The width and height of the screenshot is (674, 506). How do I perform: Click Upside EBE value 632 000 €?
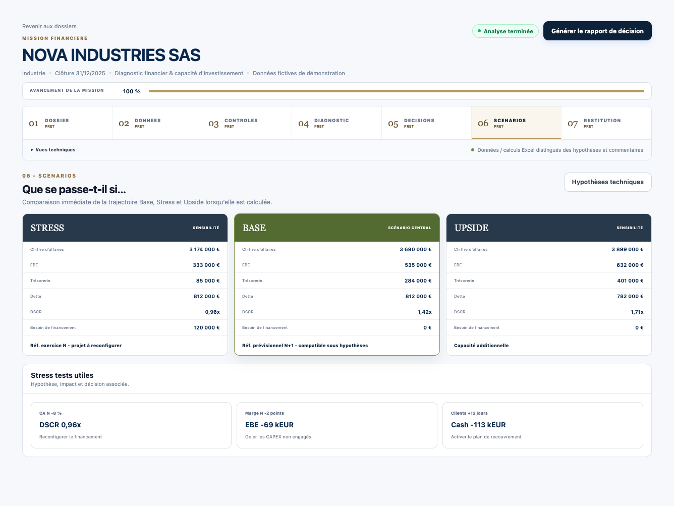coord(630,265)
